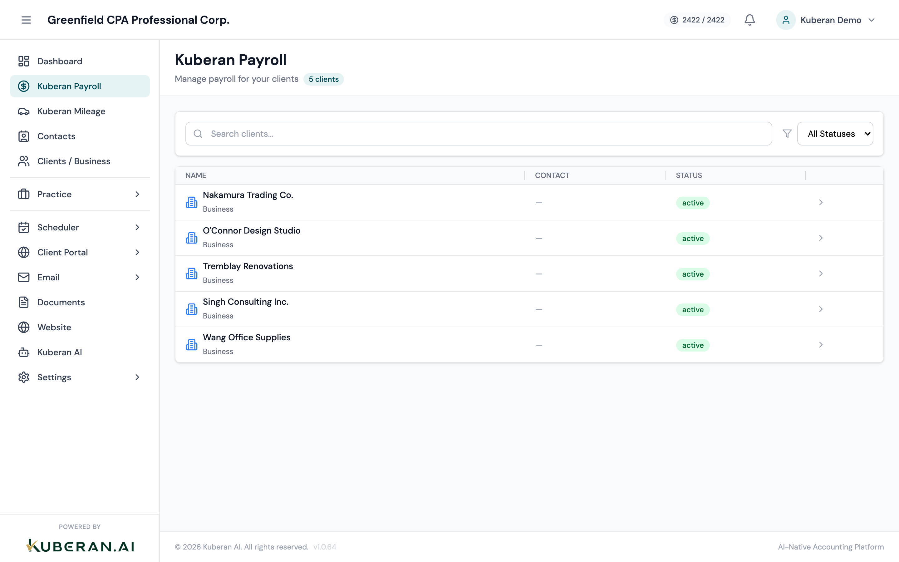Viewport: 899px width, 562px height.
Task: Click active status badge for Singh Consulting
Action: click(x=692, y=310)
